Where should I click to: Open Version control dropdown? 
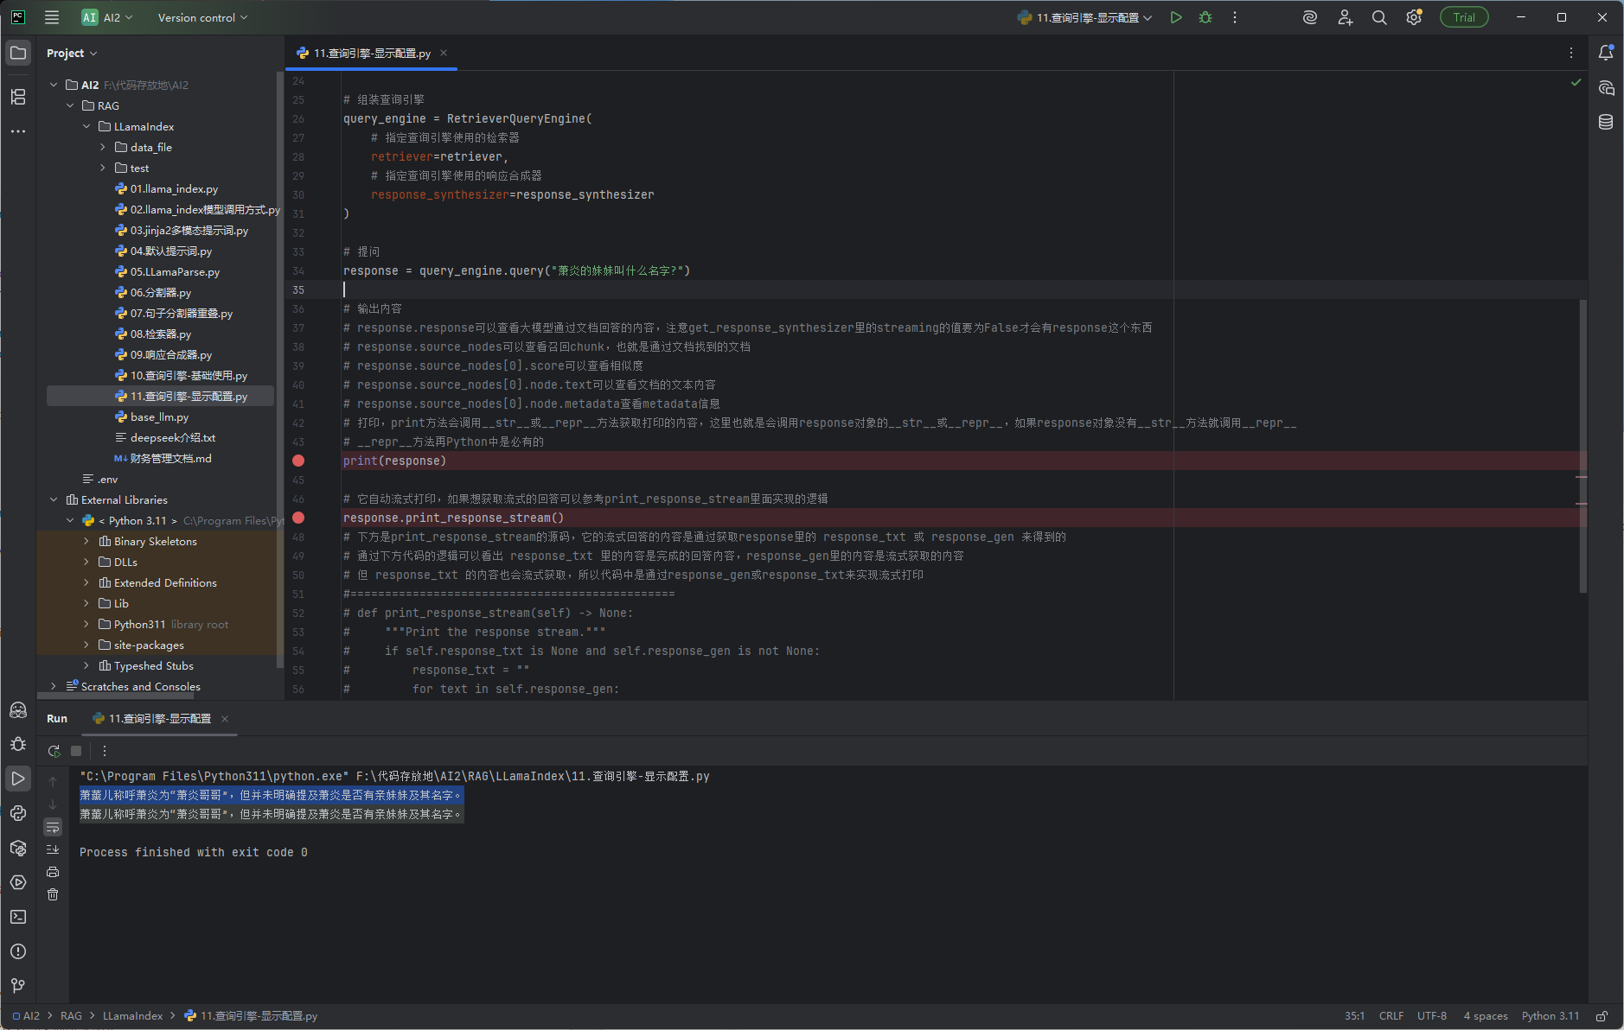[x=202, y=17]
